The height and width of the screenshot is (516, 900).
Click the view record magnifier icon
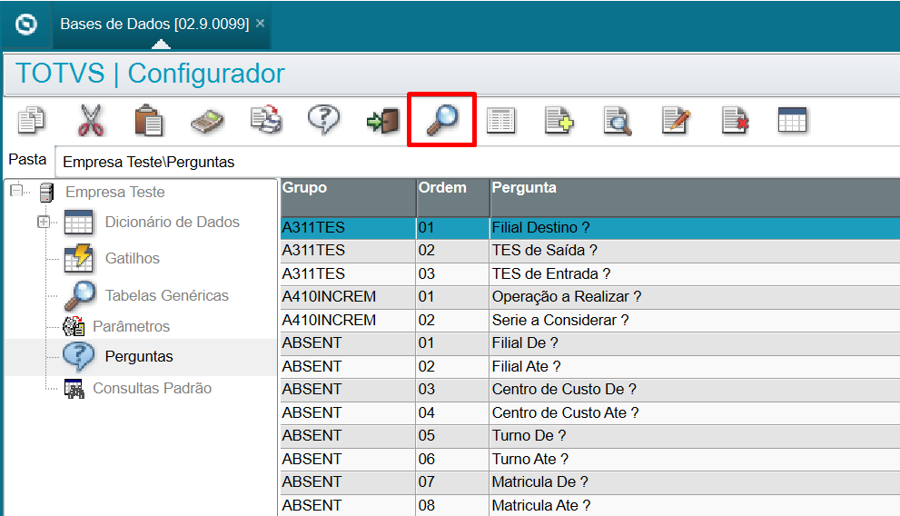[x=618, y=121]
